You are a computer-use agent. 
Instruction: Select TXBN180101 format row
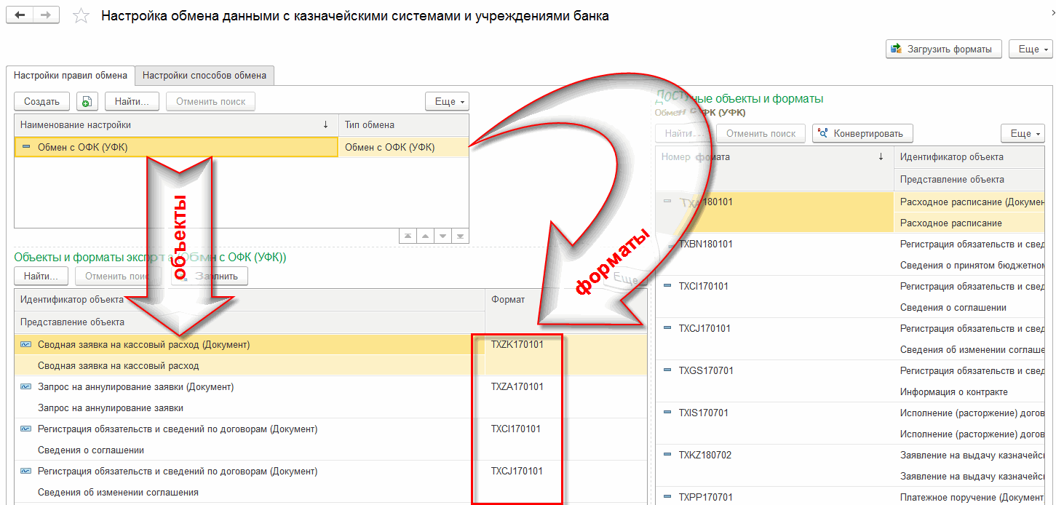[x=706, y=244]
